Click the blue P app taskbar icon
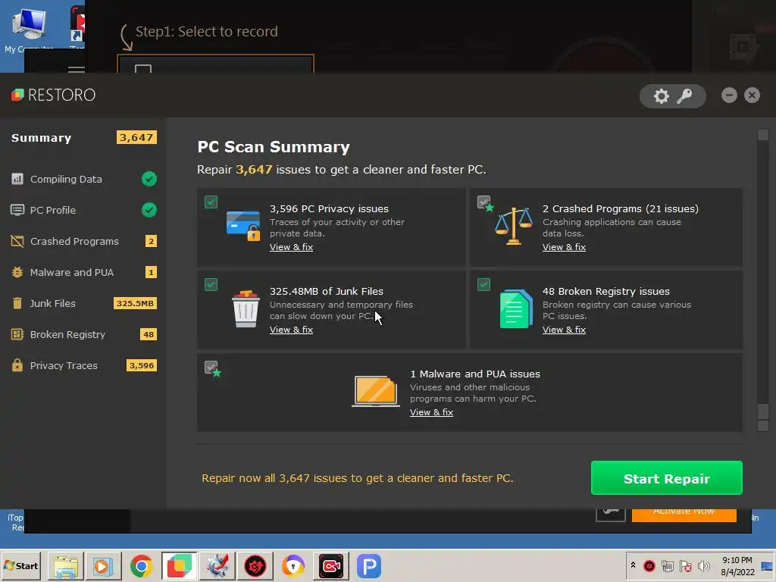776x582 pixels. click(369, 566)
